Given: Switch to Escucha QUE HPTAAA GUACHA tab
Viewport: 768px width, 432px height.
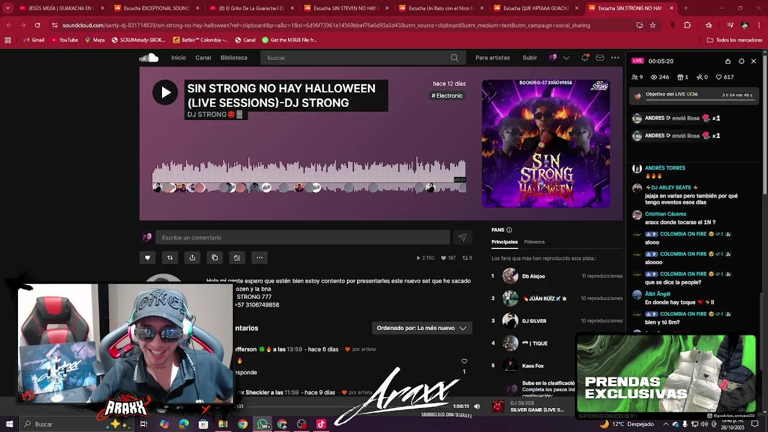Looking at the screenshot, I should tap(536, 8).
